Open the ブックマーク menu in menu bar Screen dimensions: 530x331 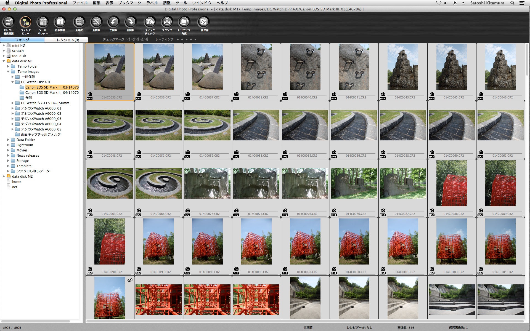coord(129,3)
